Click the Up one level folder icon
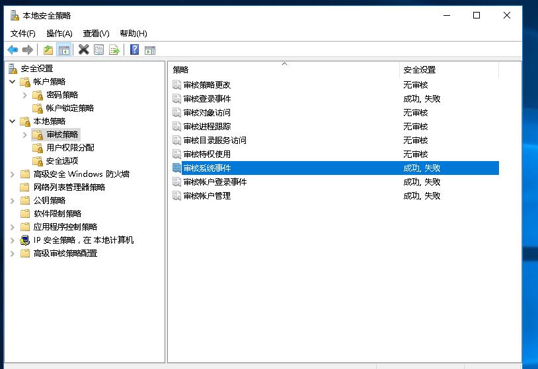Image resolution: width=538 pixels, height=369 pixels. [x=48, y=50]
